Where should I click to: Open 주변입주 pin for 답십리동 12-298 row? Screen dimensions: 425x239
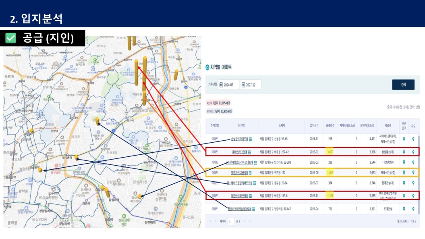(404, 162)
